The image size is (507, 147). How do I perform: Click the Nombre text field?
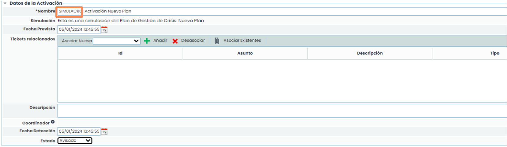point(214,11)
